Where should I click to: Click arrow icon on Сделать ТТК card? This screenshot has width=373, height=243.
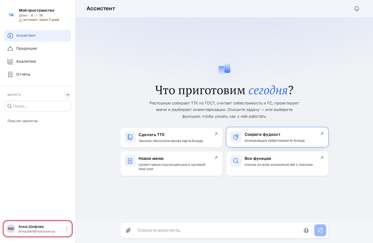point(216,134)
